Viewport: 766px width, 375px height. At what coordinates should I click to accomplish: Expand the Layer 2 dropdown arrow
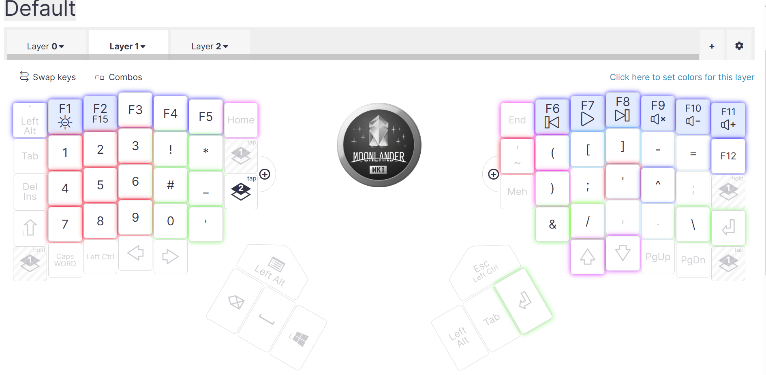pyautogui.click(x=226, y=47)
